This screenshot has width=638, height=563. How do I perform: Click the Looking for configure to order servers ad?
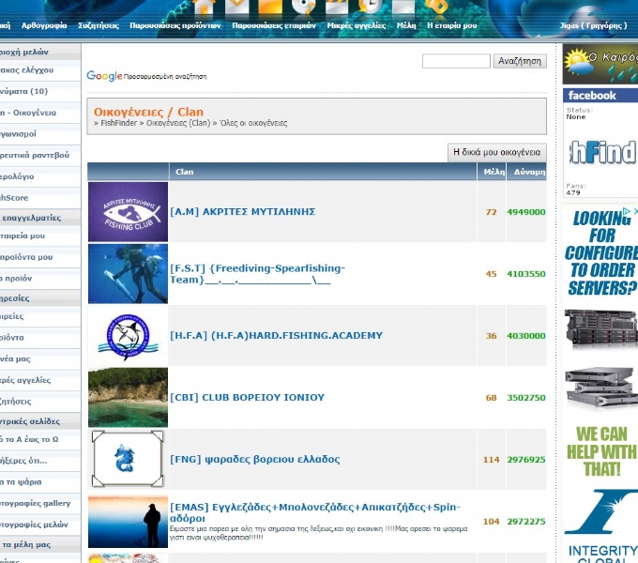(601, 253)
